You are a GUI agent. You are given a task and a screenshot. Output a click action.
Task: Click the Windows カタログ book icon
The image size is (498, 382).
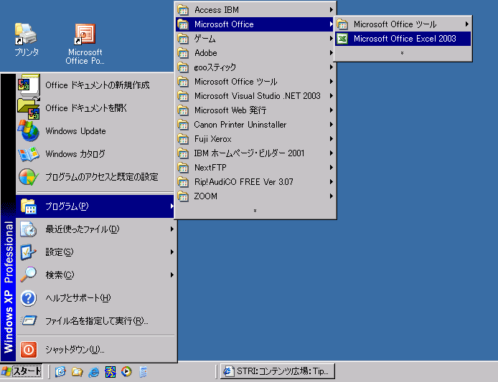(x=29, y=155)
